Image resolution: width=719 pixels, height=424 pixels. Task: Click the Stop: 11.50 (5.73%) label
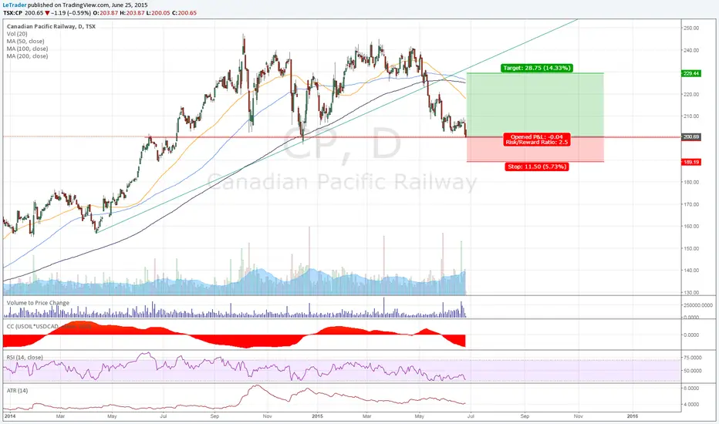point(537,167)
